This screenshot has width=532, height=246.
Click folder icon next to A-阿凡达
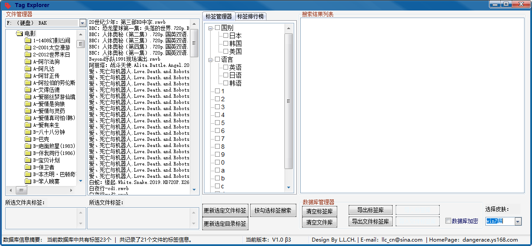click(x=28, y=69)
